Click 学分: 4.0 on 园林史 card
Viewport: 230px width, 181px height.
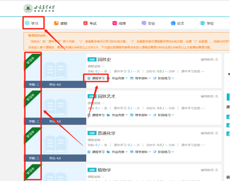(55, 85)
